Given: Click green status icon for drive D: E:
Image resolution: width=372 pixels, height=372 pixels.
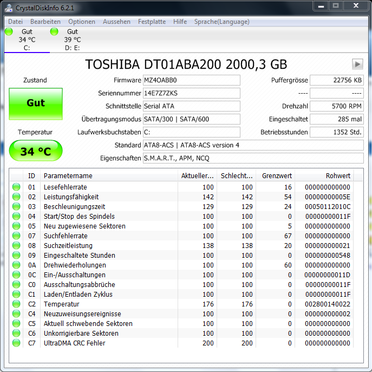Looking at the screenshot, I should (54, 31).
